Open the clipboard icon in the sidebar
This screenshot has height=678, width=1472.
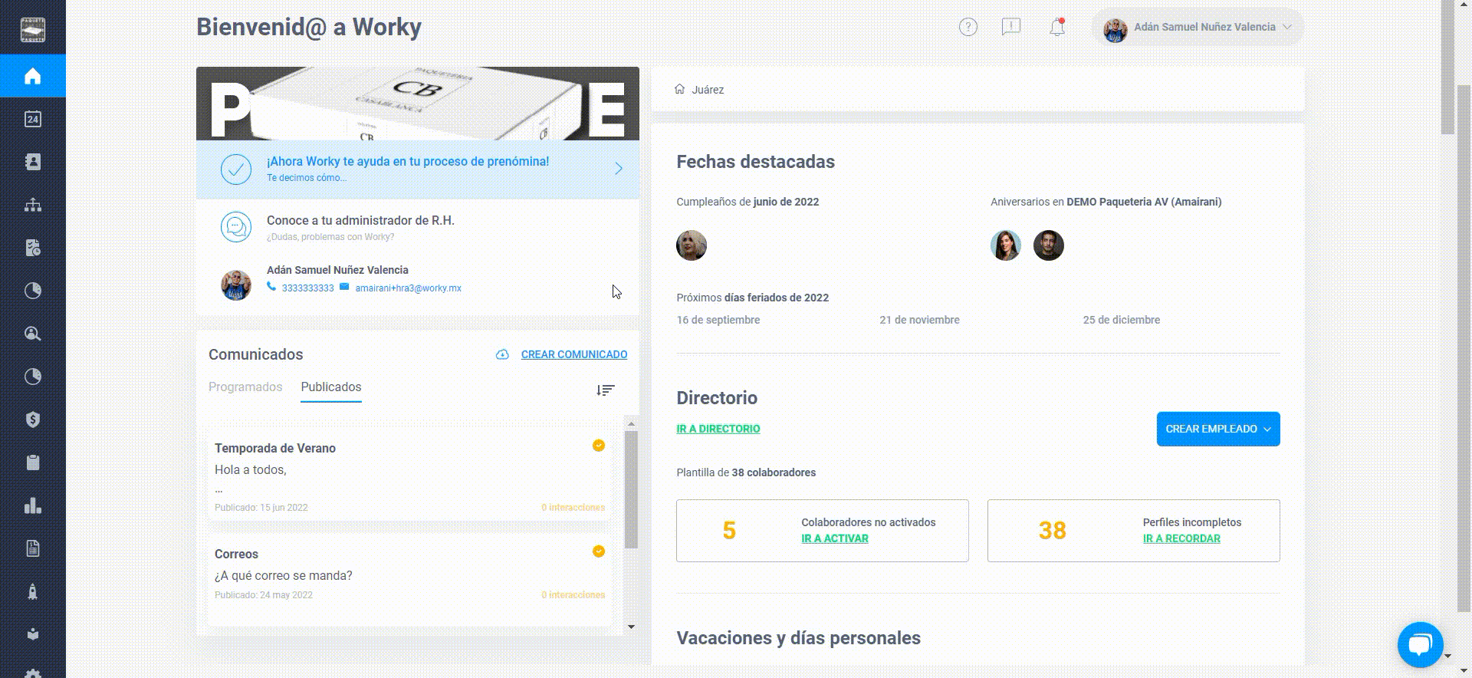pos(32,462)
